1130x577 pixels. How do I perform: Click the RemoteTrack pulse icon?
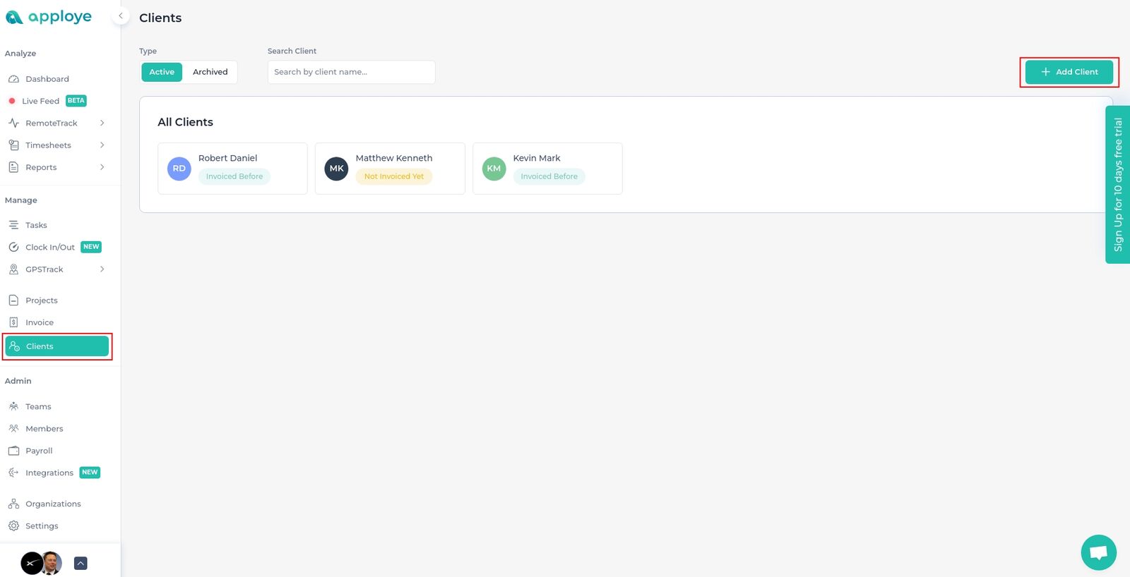pos(13,123)
